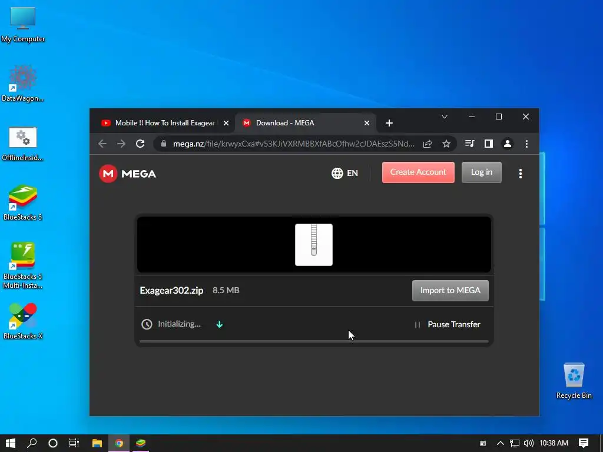Open Chrome three-dot menu

(x=526, y=144)
